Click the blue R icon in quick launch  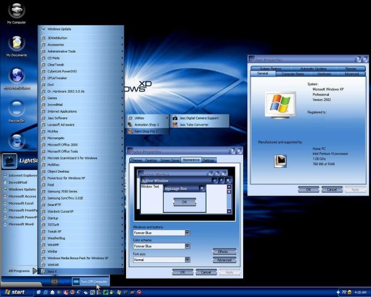pyautogui.click(x=93, y=292)
